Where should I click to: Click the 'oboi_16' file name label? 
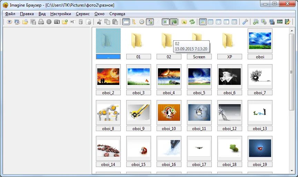169,165
